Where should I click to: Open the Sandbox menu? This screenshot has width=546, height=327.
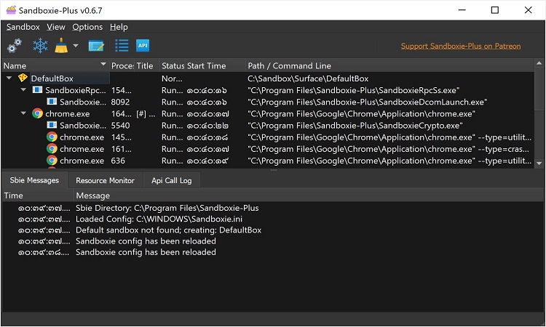point(23,27)
